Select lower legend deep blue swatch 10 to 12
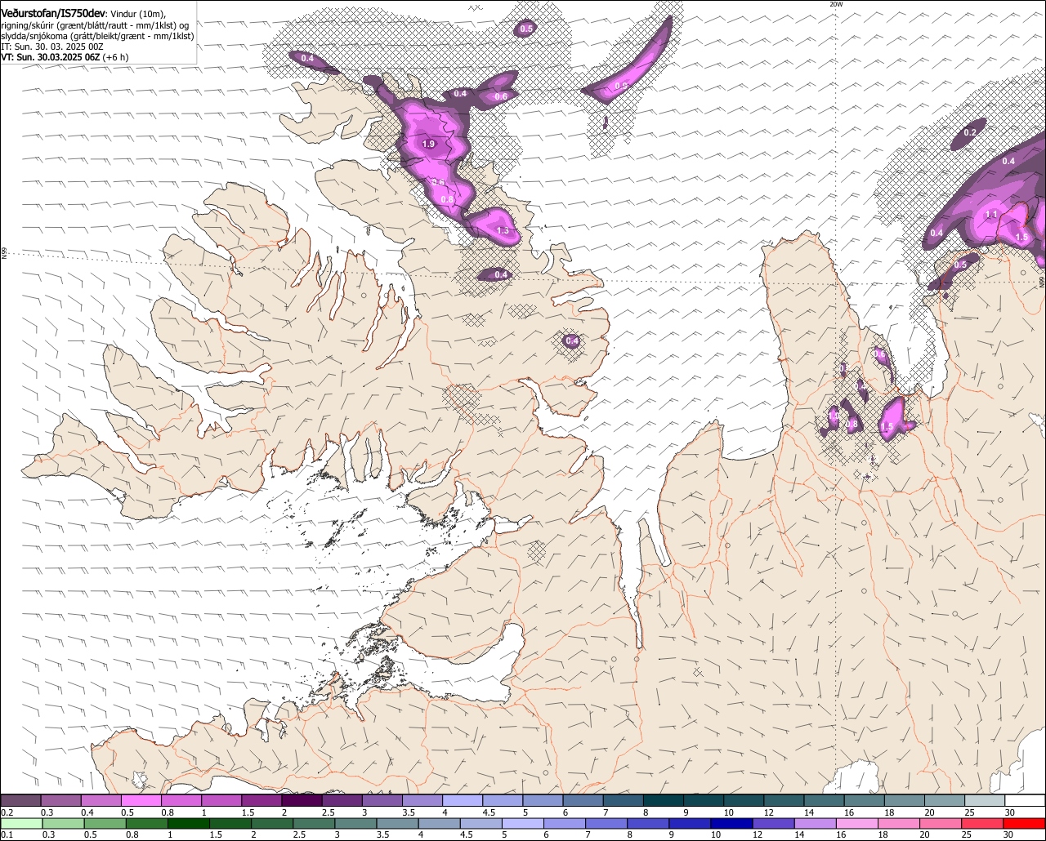Screen dimensions: 1046x841 (732, 823)
